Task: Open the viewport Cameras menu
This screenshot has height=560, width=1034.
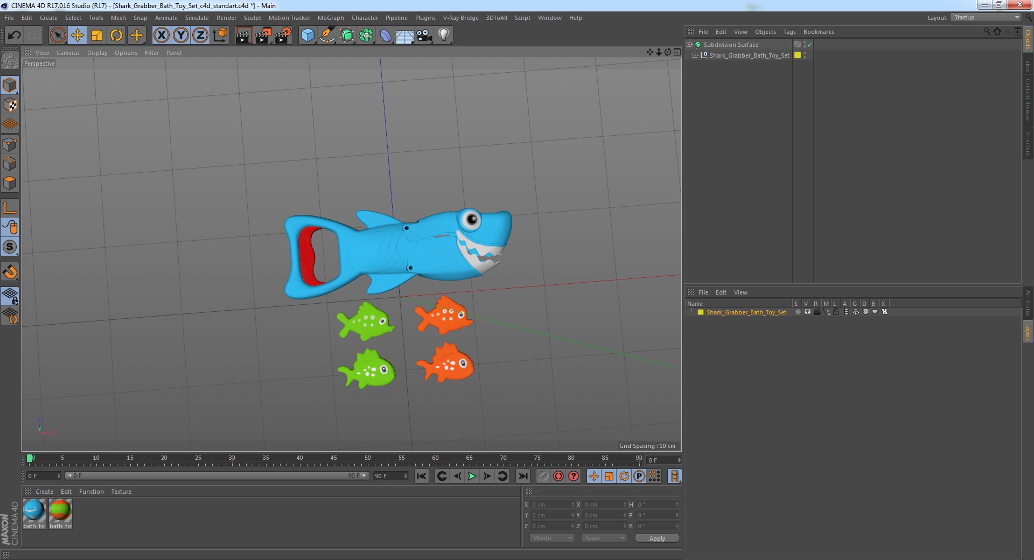Action: pyautogui.click(x=68, y=53)
